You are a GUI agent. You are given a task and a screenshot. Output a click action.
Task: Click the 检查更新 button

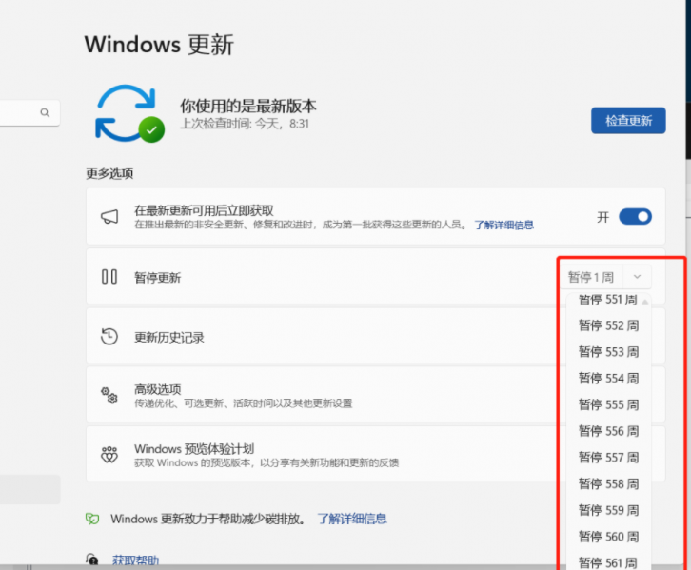point(628,120)
